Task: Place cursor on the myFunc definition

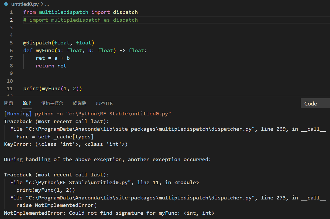Action: (x=45, y=50)
